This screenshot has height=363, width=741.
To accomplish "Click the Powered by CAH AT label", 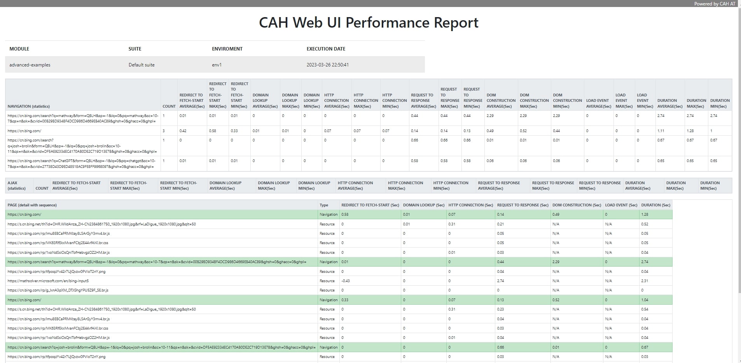I will tap(715, 3).
